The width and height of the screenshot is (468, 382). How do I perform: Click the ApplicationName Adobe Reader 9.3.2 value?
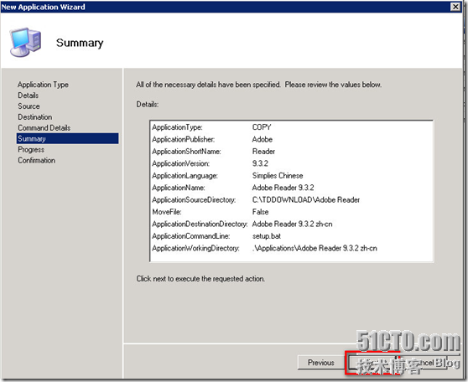(283, 188)
